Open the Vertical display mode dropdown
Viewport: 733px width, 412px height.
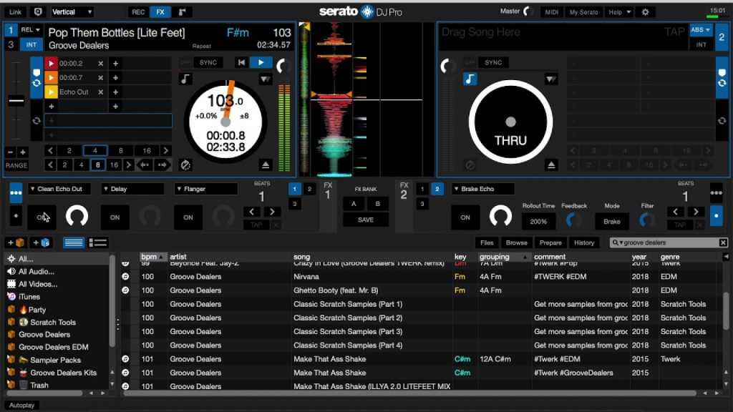coord(72,12)
